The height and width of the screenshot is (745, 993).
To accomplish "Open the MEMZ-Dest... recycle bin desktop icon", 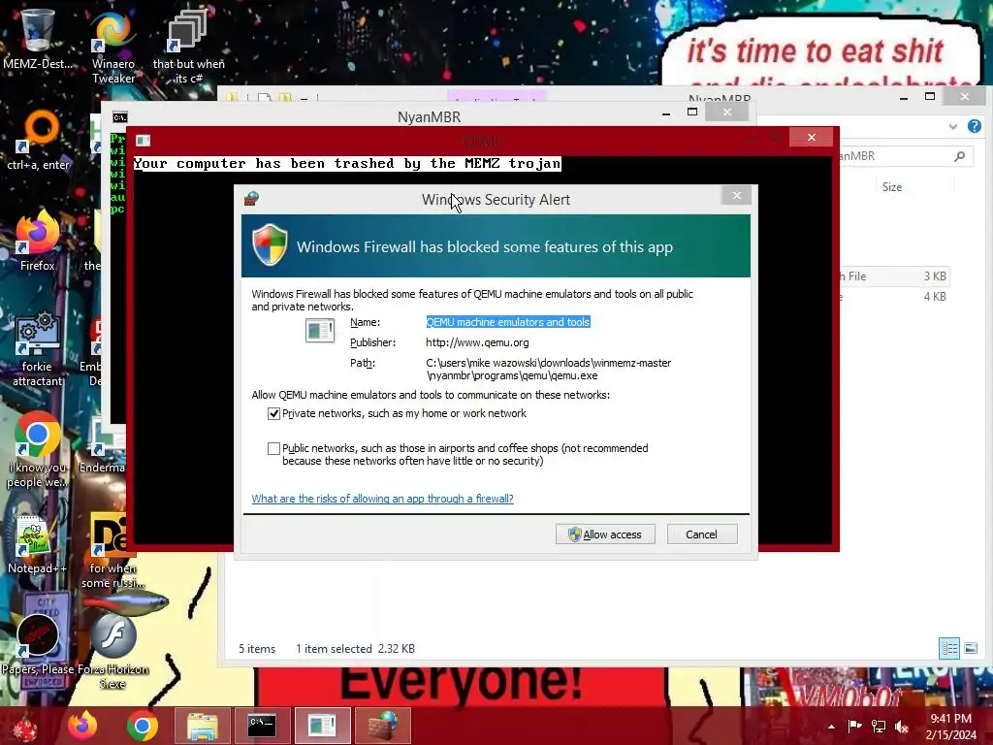I will point(37,38).
